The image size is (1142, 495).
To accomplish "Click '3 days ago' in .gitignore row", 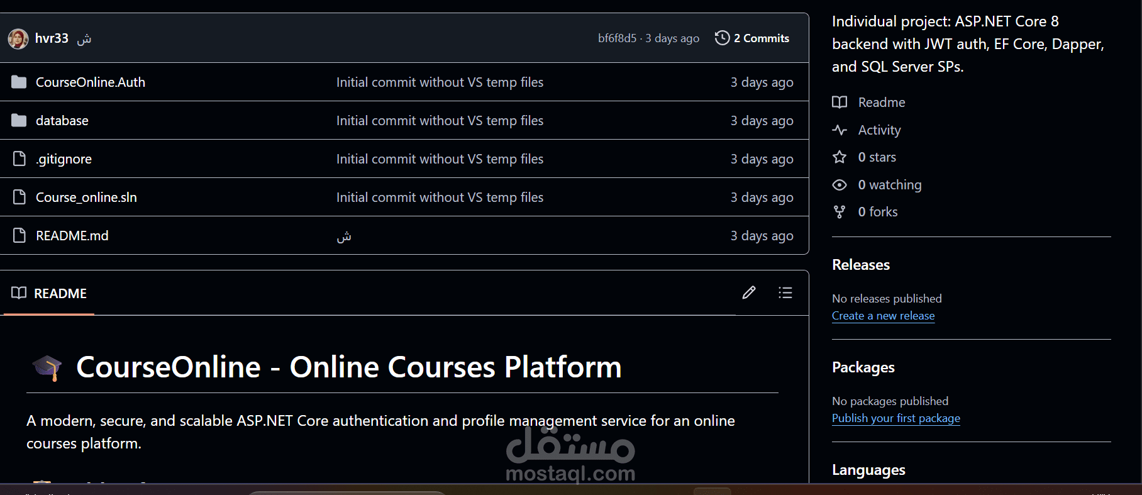I will [762, 159].
